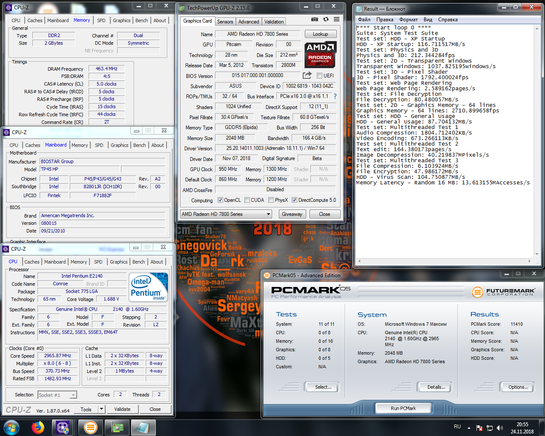Click the Intel Pentium inside logo
The width and height of the screenshot is (545, 436).
tap(148, 287)
